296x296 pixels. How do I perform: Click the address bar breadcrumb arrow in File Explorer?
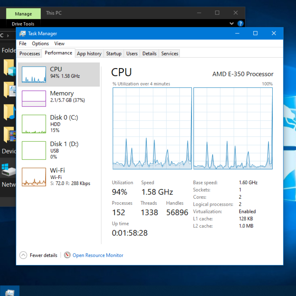pyautogui.click(x=8, y=36)
